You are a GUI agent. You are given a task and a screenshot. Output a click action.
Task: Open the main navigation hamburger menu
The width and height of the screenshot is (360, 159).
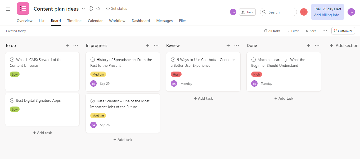(8, 8)
